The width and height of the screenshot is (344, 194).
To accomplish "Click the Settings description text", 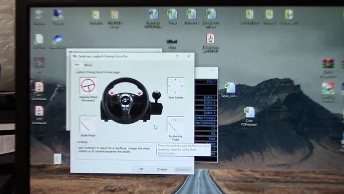I will (114, 150).
